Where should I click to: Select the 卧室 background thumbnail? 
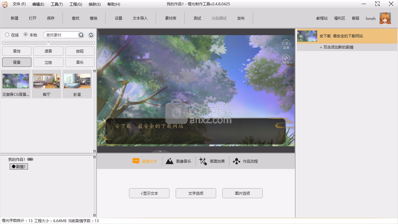click(77, 84)
